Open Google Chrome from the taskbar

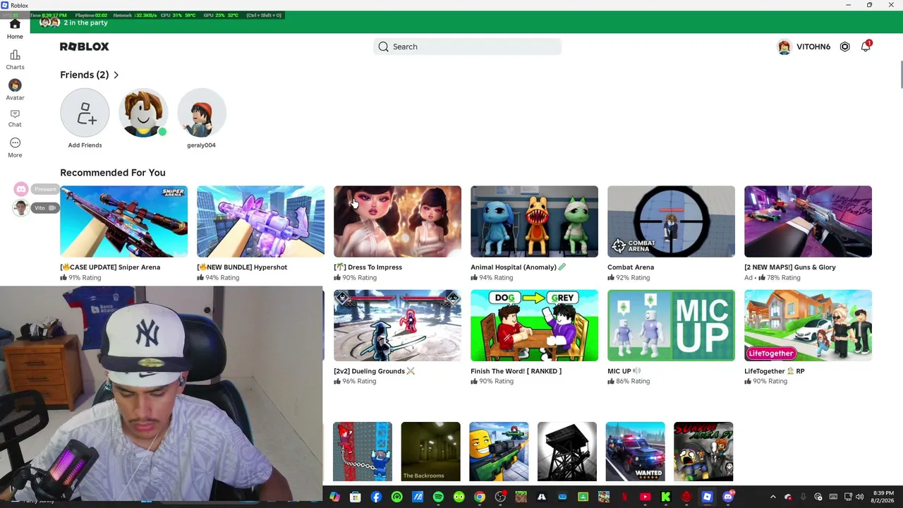tap(480, 497)
